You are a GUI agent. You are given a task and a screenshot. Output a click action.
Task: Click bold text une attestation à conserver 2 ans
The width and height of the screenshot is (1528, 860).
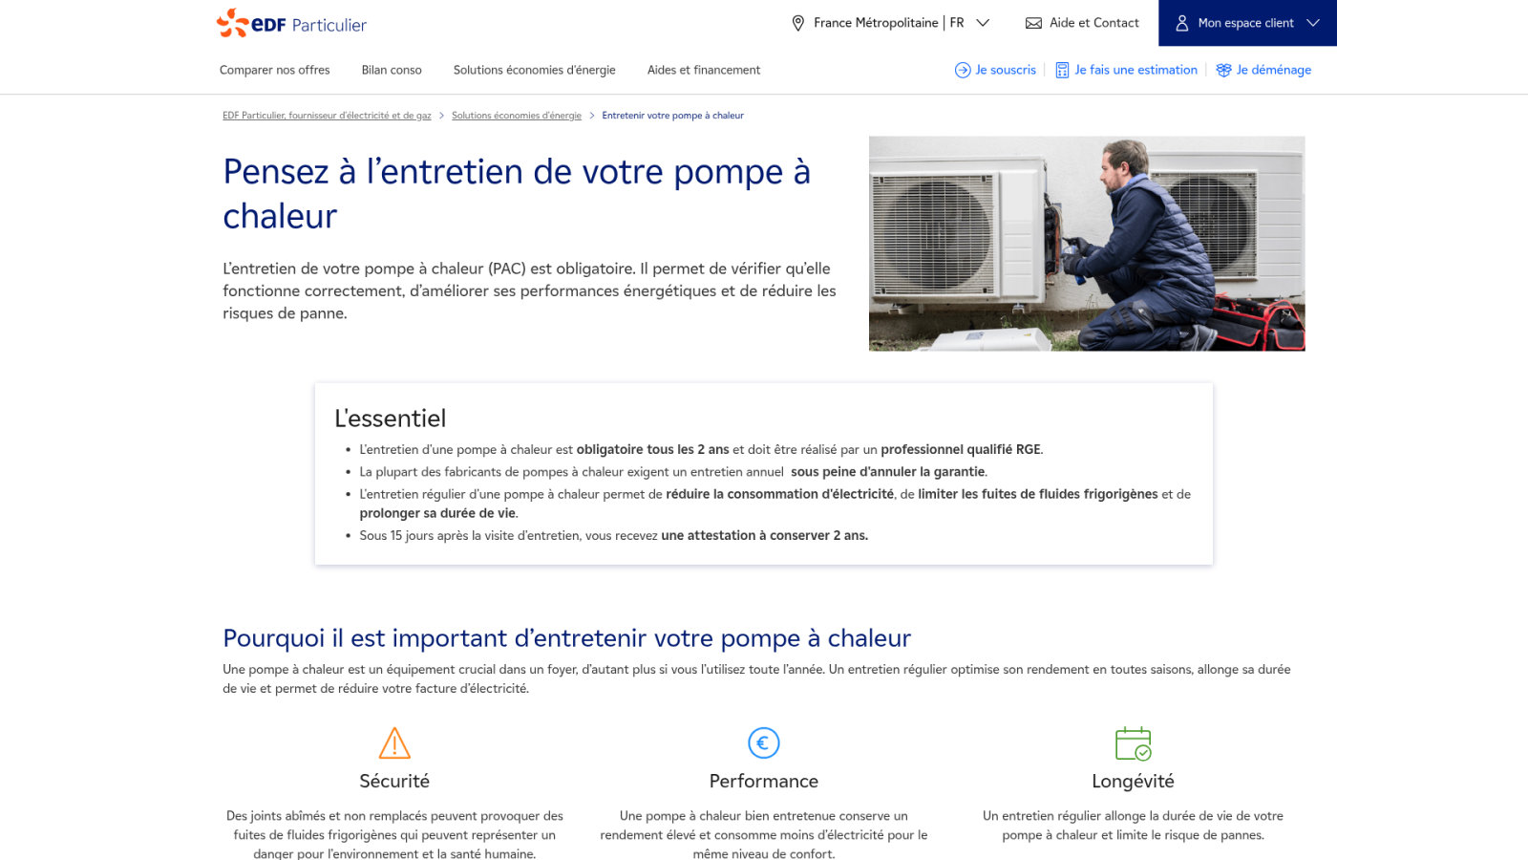point(764,536)
